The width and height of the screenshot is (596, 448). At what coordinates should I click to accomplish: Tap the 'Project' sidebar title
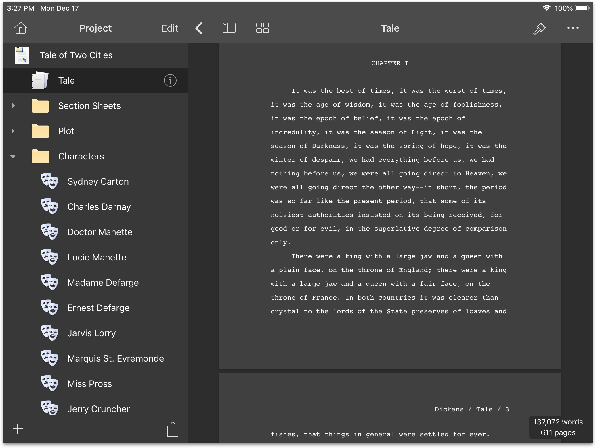click(95, 28)
